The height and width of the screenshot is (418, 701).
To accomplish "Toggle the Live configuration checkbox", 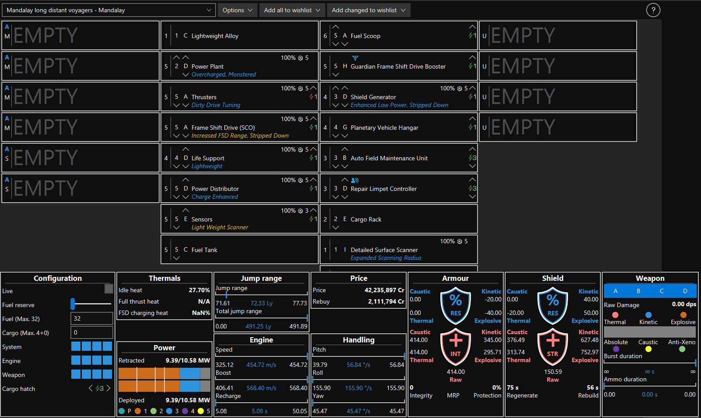I will 108,289.
